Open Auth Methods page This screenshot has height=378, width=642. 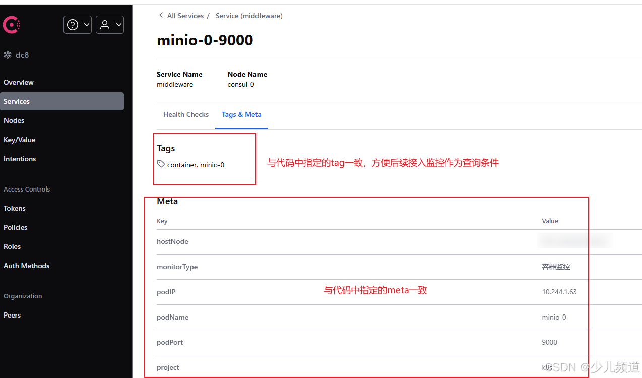[27, 266]
